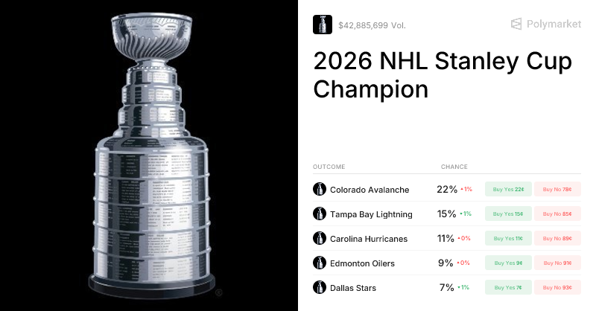Click the Colorado Avalanche team icon

point(320,190)
